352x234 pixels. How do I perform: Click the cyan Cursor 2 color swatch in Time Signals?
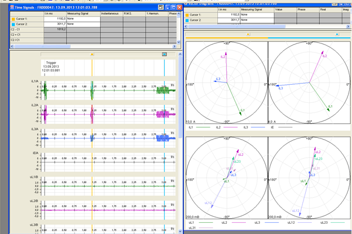(x=13, y=24)
